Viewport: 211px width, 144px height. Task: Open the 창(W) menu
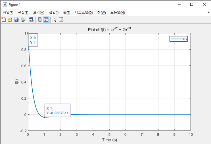[x=101, y=13]
